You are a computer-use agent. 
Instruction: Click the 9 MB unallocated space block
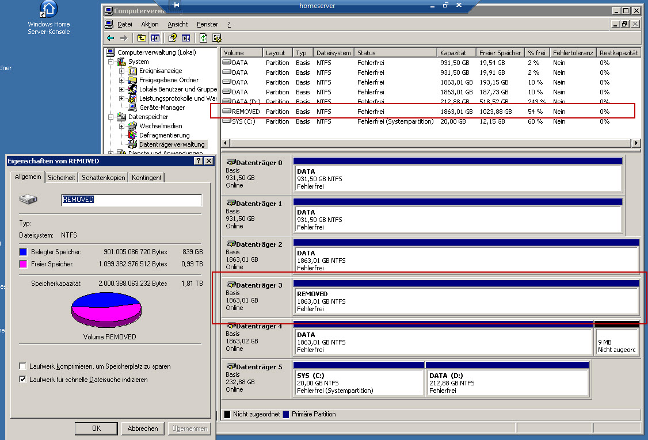[x=616, y=338]
